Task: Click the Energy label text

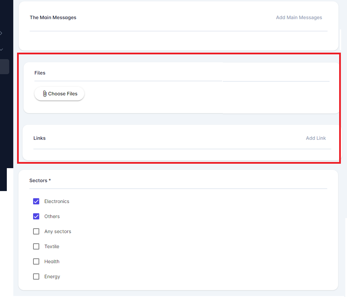Action: [52, 276]
